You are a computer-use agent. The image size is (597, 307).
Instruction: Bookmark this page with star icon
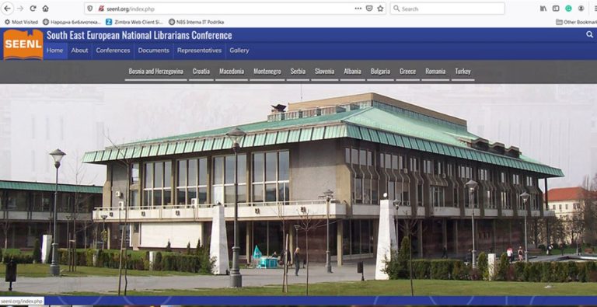coord(380,9)
